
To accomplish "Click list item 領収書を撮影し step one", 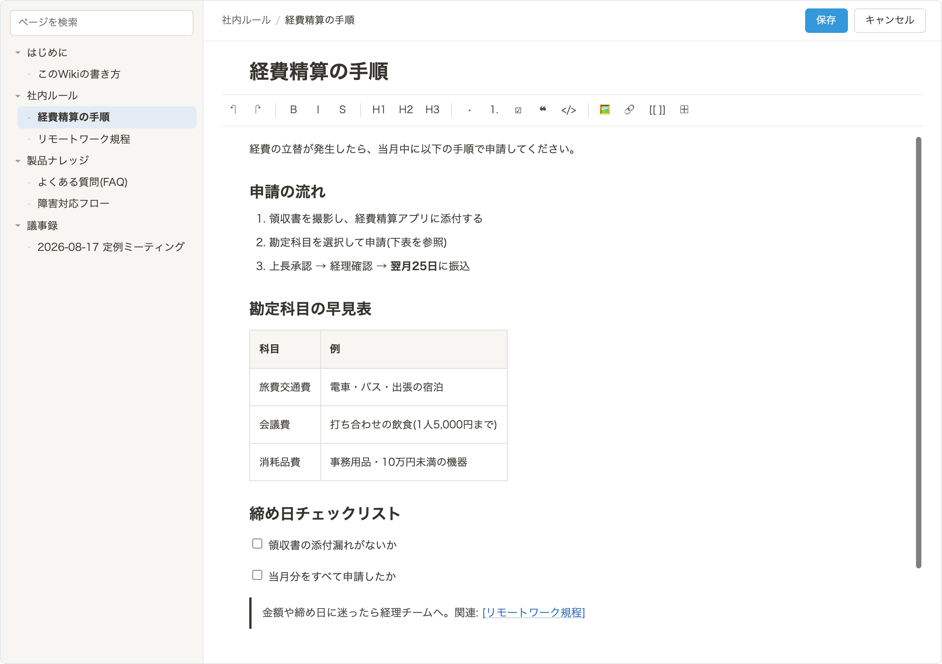I will point(376,219).
